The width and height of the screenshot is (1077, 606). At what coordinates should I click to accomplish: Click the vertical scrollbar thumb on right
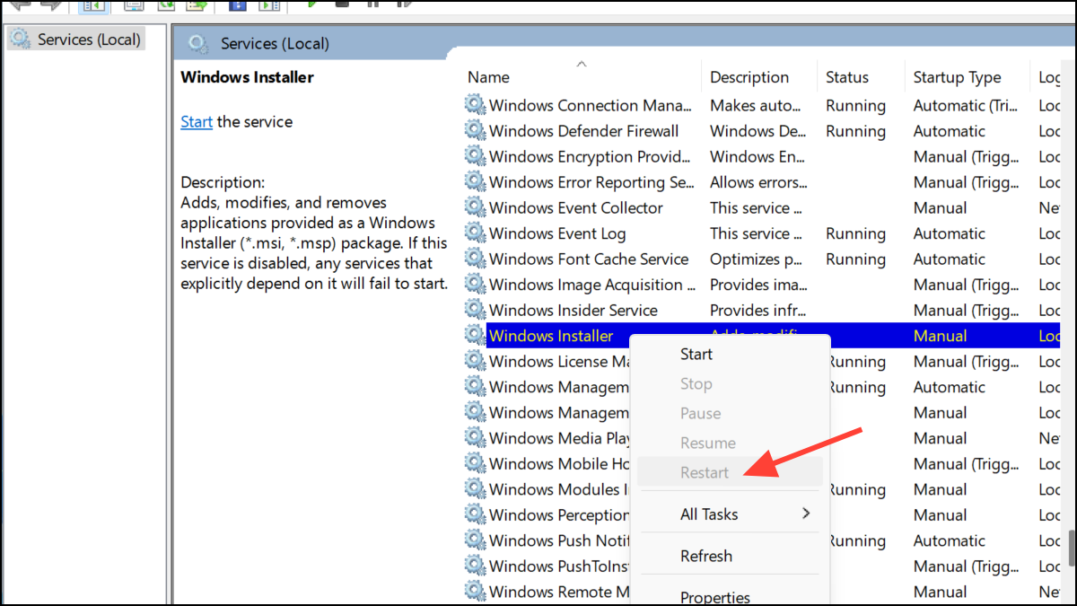click(x=1070, y=549)
